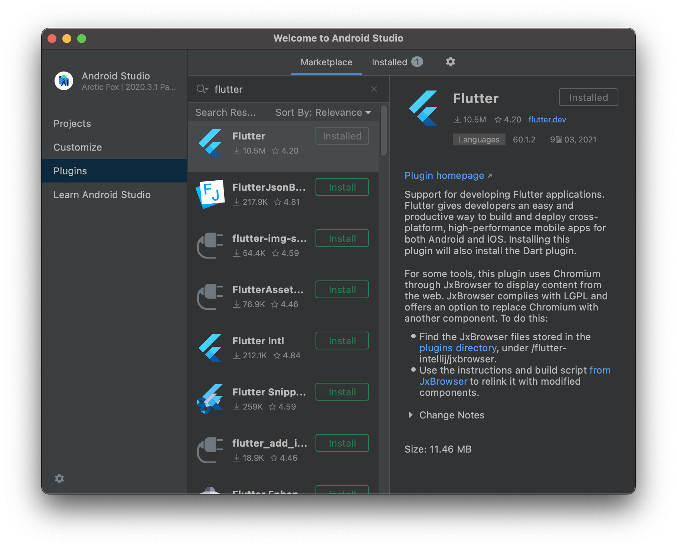Click the large Flutter logo in details

click(423, 108)
